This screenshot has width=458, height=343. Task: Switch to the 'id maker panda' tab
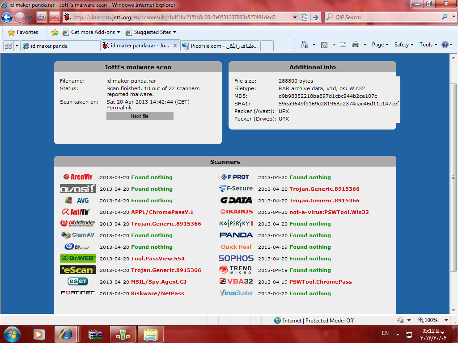[60, 46]
